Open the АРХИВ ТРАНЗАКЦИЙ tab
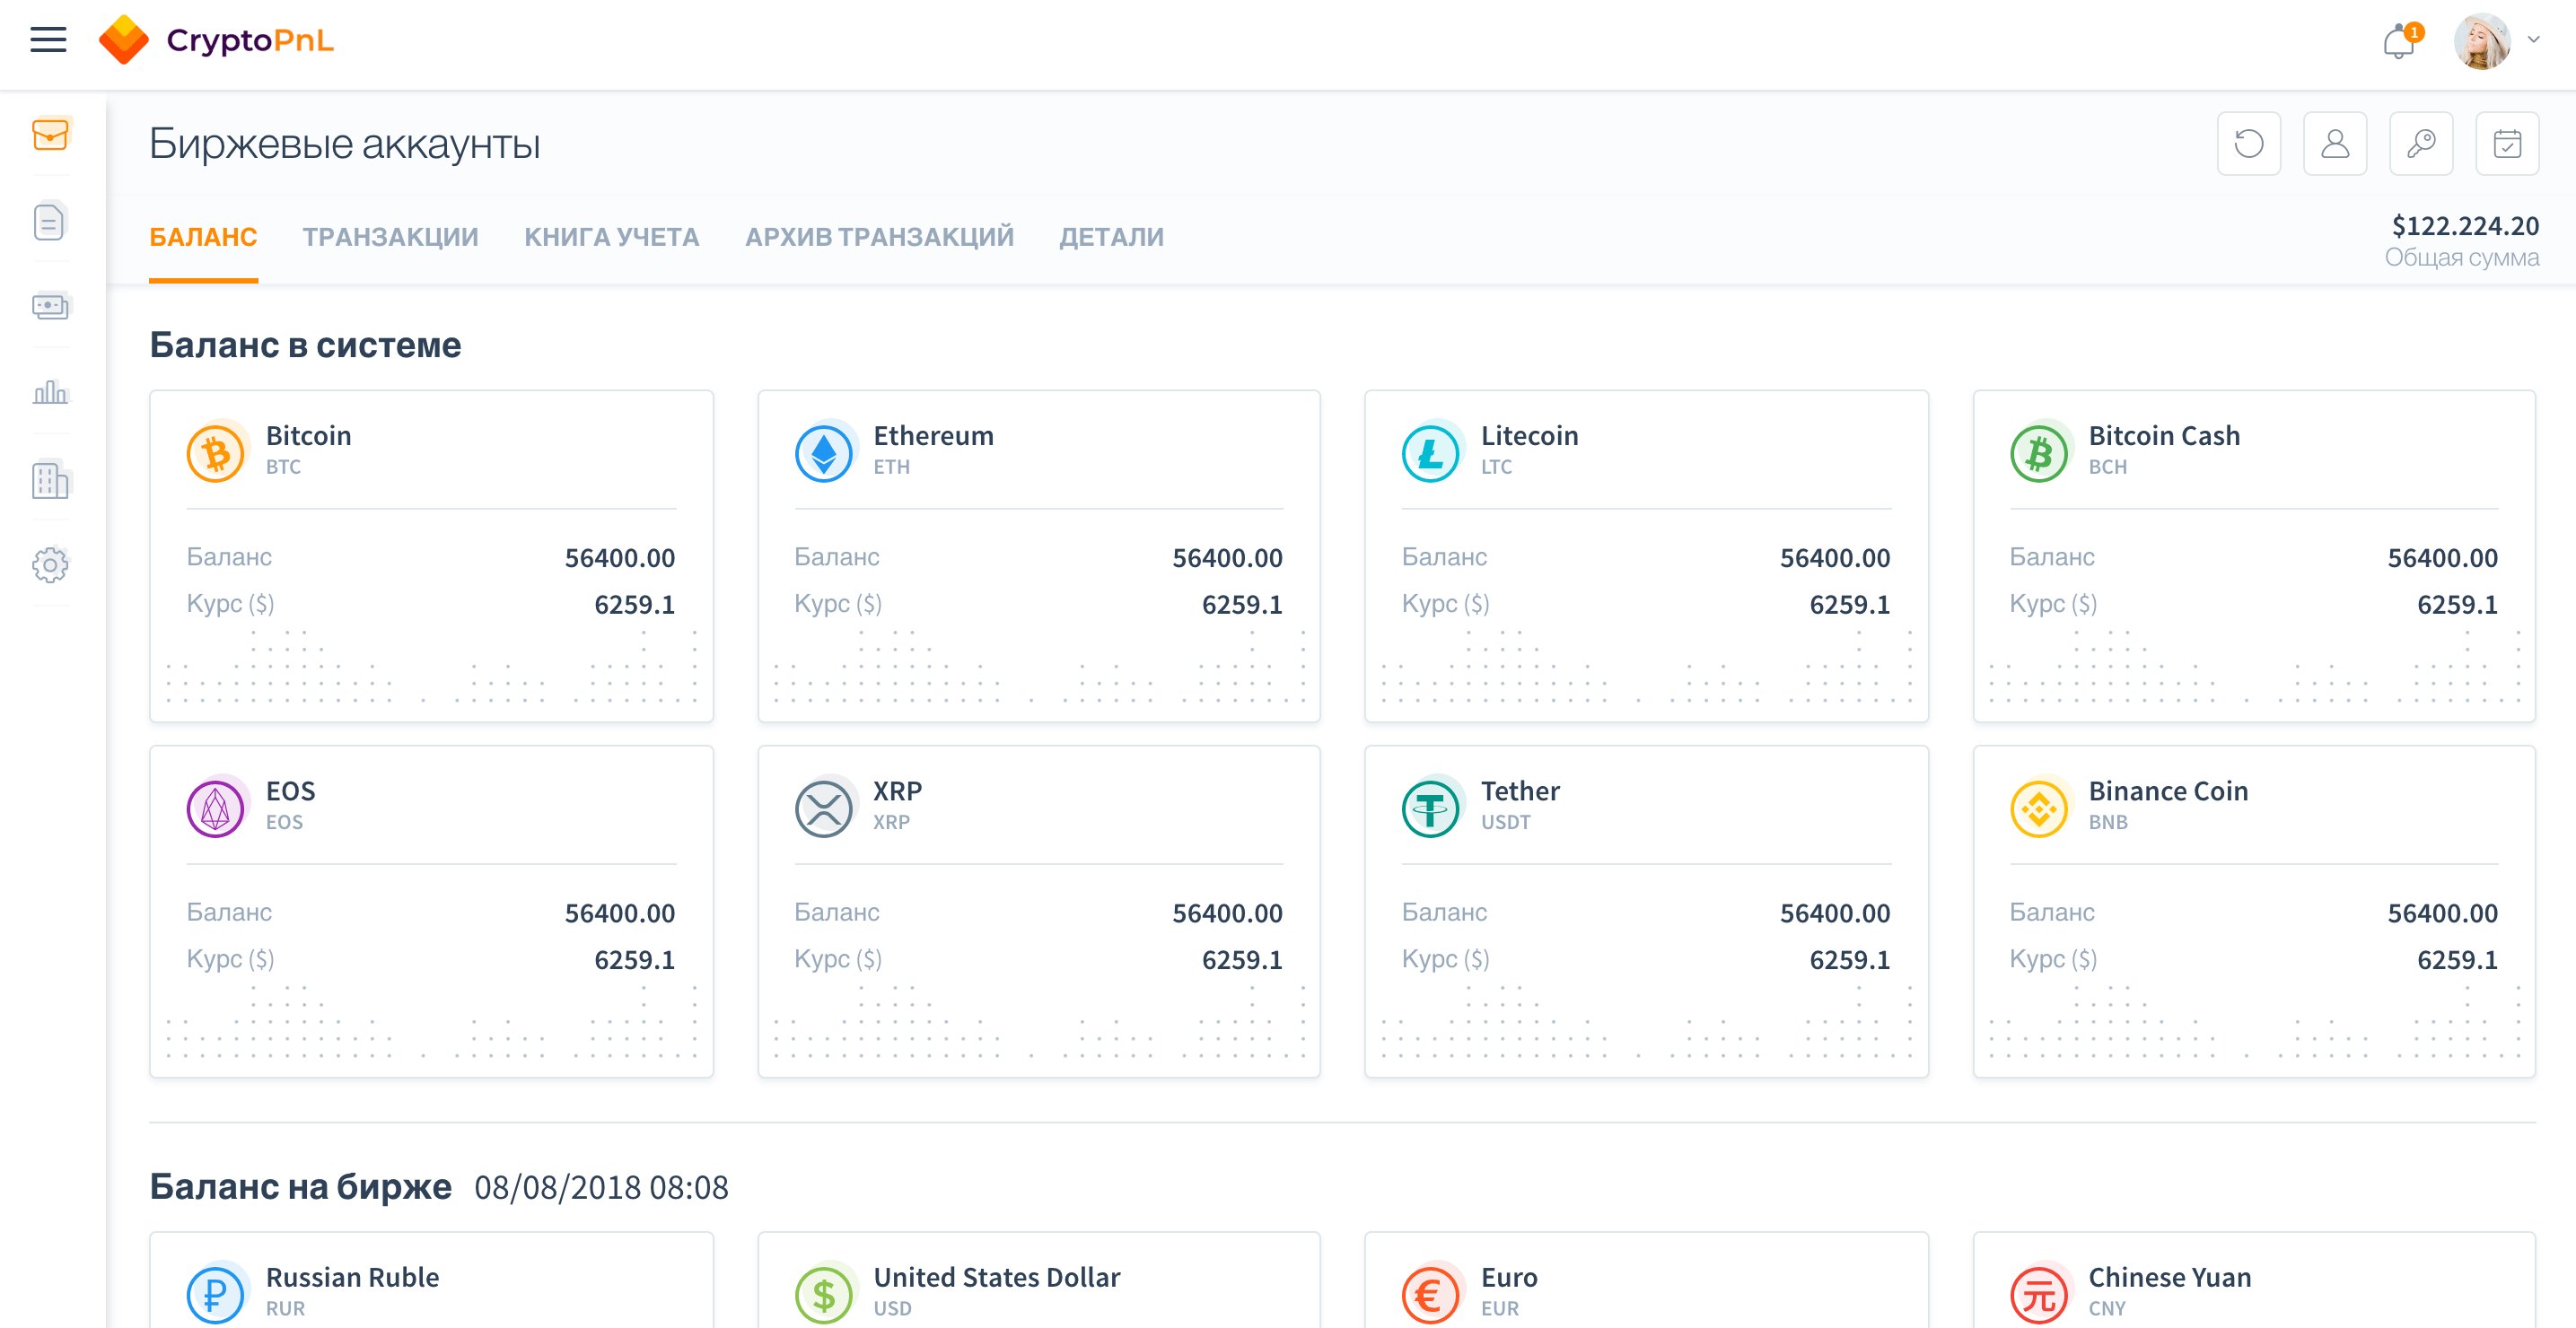Screen dimensions: 2576x1328 tap(879, 237)
